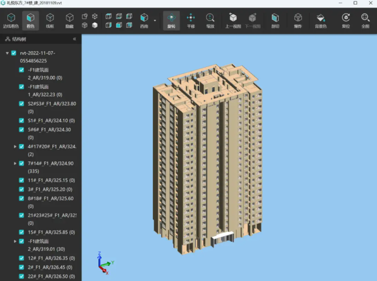The height and width of the screenshot is (281, 377).
Task: Activate the 旋转 rotate tool
Action: (170, 20)
